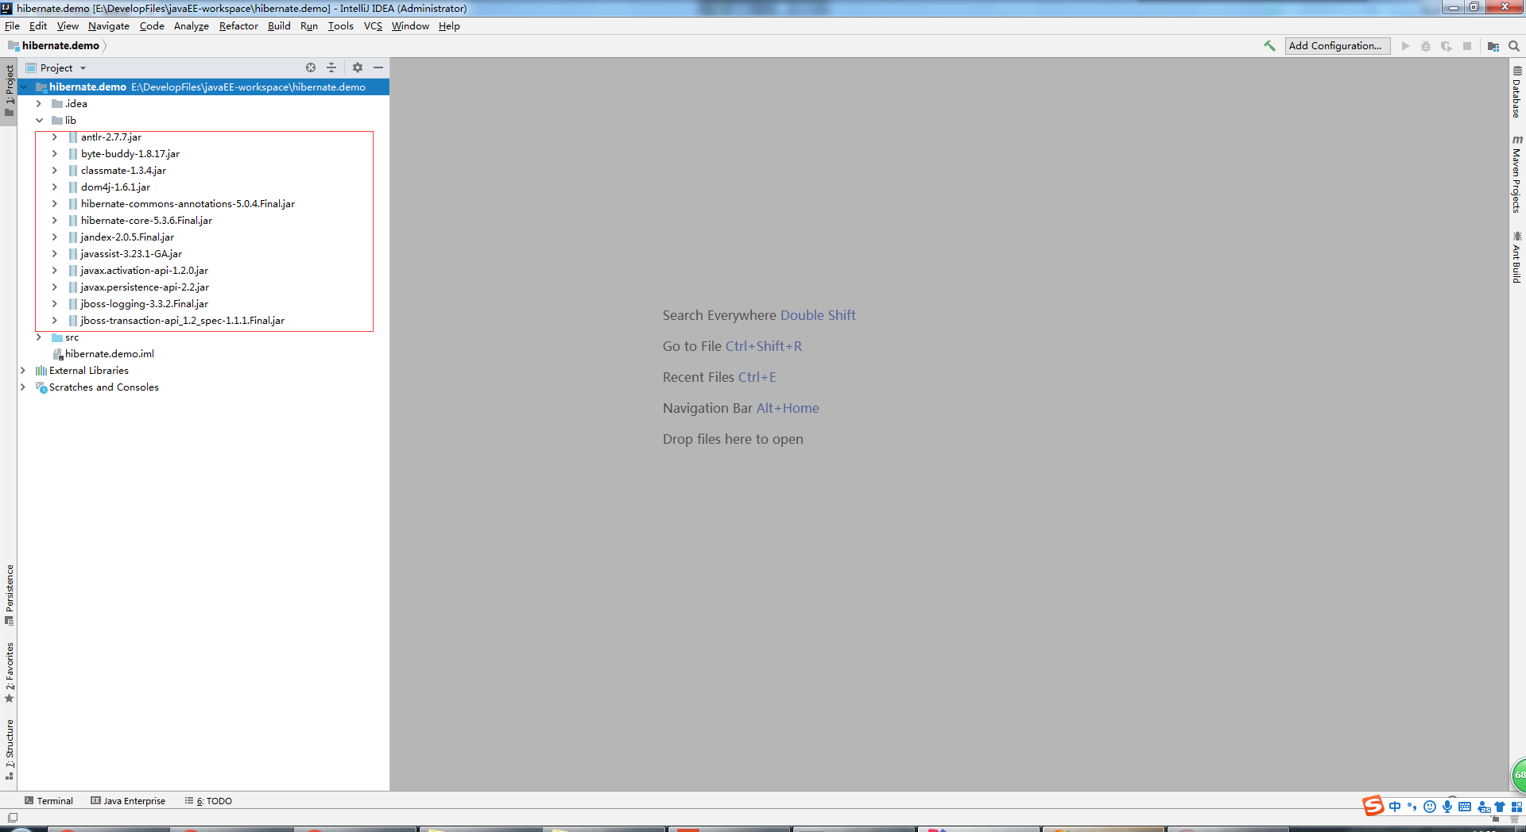Open the Project view dropdown

56,67
